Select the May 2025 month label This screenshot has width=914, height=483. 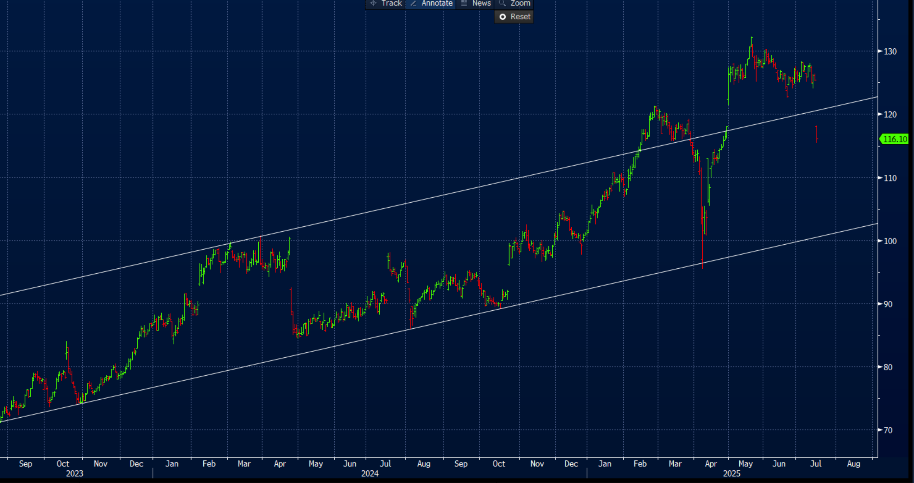746,464
